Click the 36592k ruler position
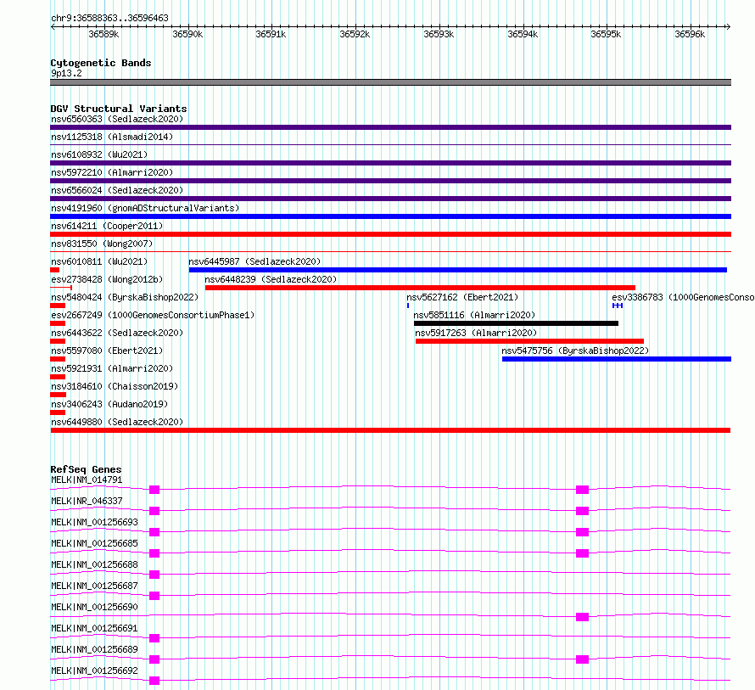The width and height of the screenshot is (755, 690). (355, 34)
